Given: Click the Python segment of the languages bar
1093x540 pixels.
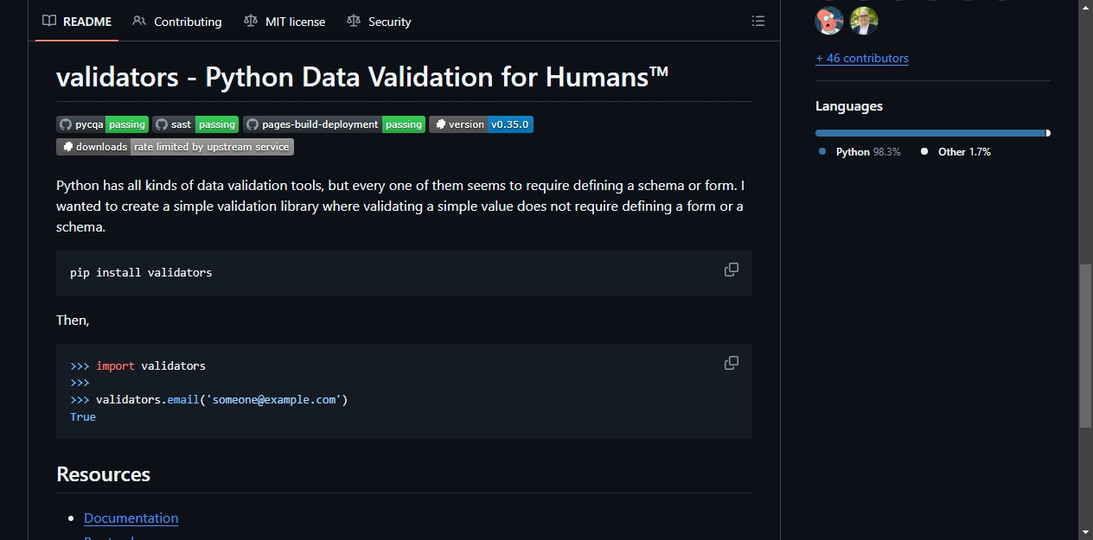Looking at the screenshot, I should 930,133.
